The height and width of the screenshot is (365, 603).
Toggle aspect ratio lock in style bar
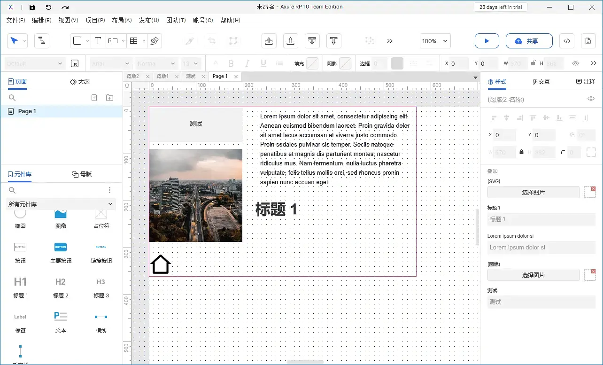[533, 63]
